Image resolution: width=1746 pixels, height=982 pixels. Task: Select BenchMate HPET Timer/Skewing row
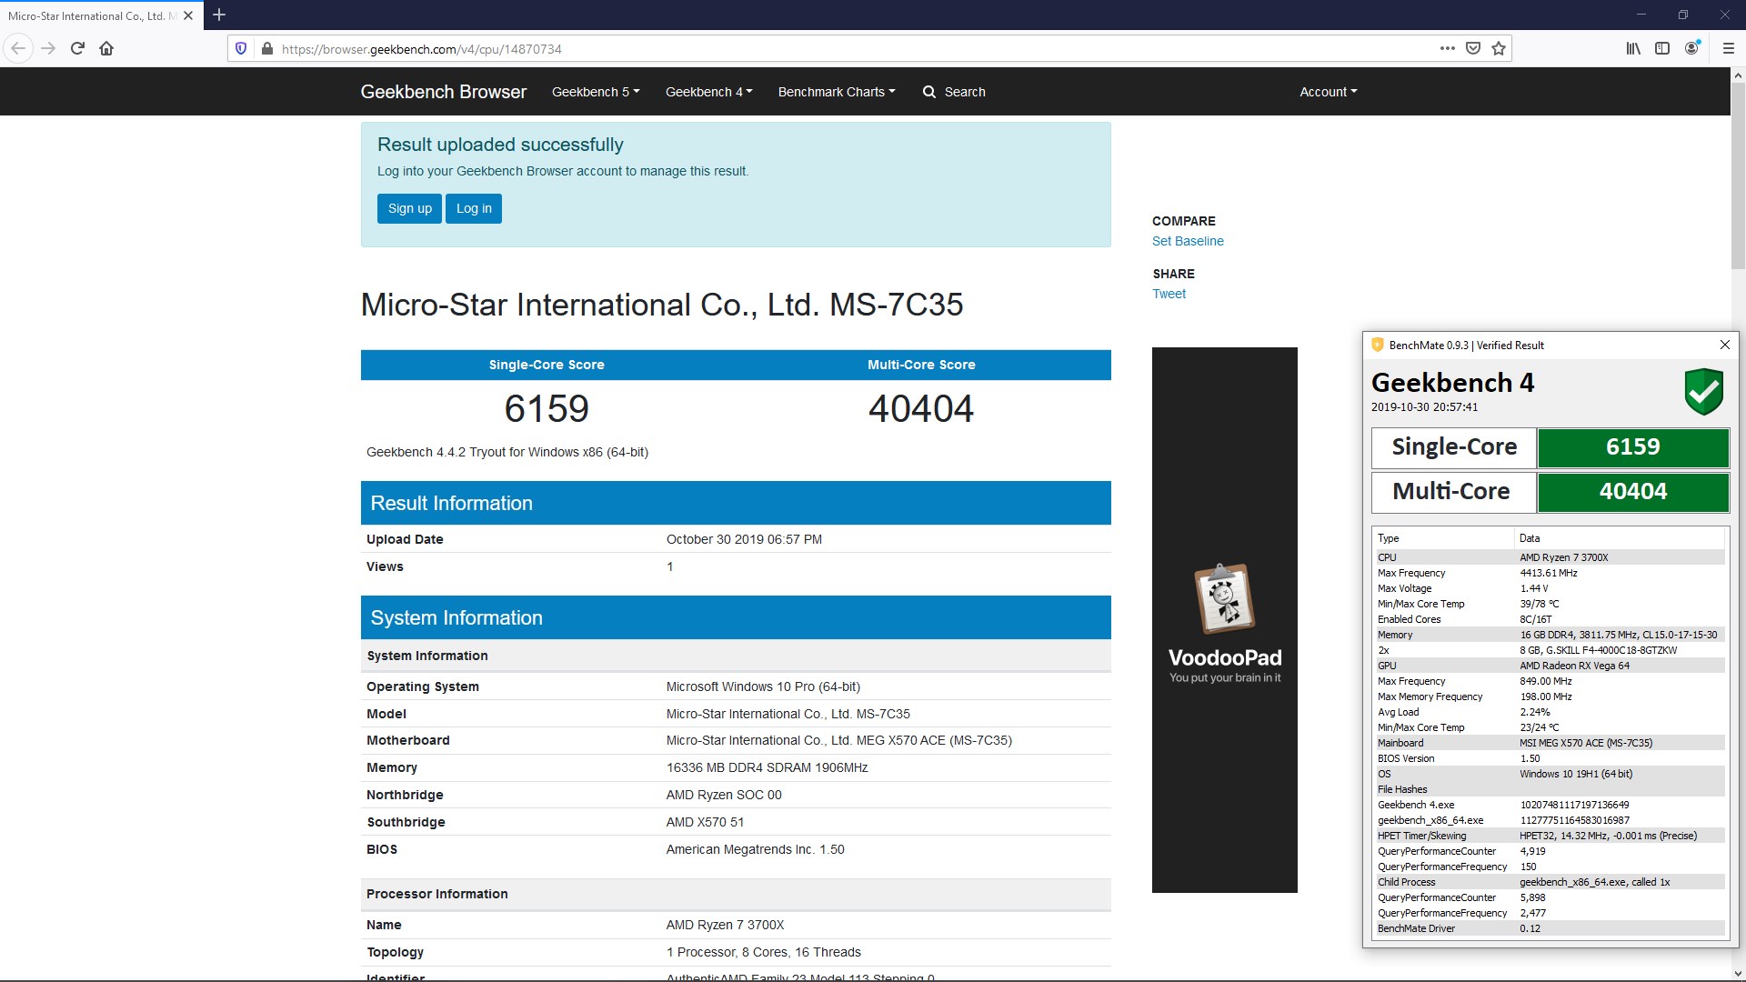click(1550, 836)
